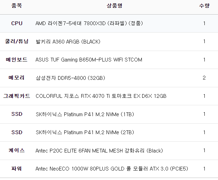The width and height of the screenshot is (218, 180).
Task: Click the quantity 2 in memory row
Action: pyautogui.click(x=204, y=78)
